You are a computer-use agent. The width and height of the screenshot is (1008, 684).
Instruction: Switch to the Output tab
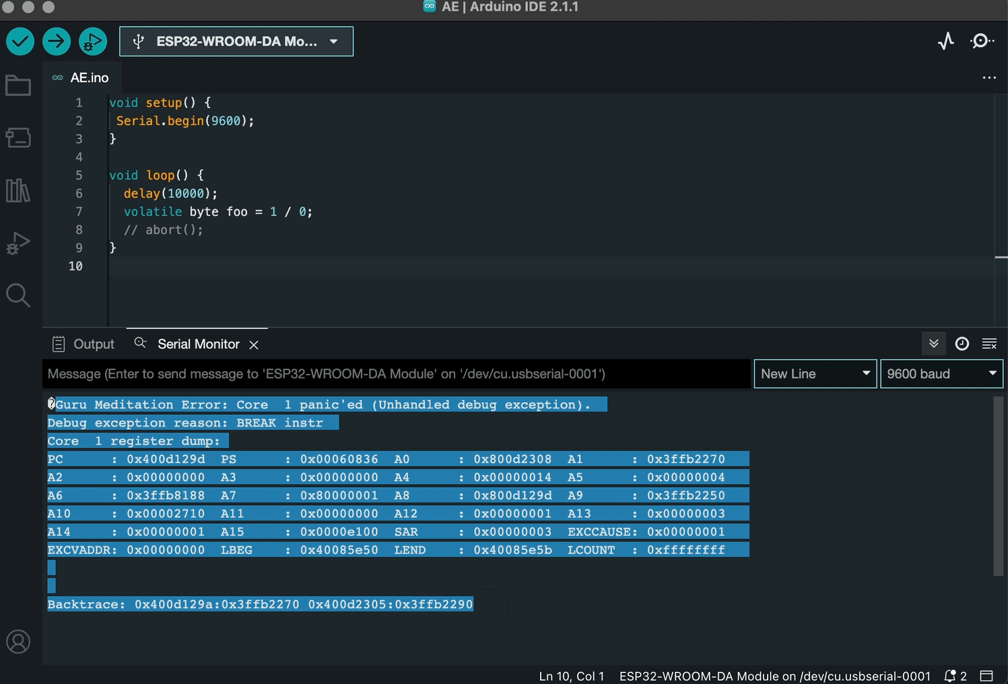coord(83,344)
